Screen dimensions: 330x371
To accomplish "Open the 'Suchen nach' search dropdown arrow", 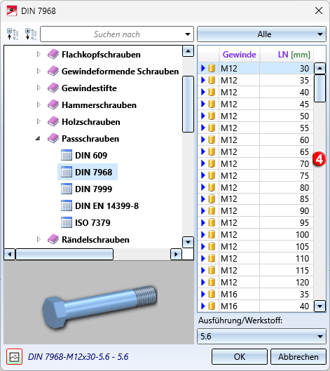I will click(188, 34).
